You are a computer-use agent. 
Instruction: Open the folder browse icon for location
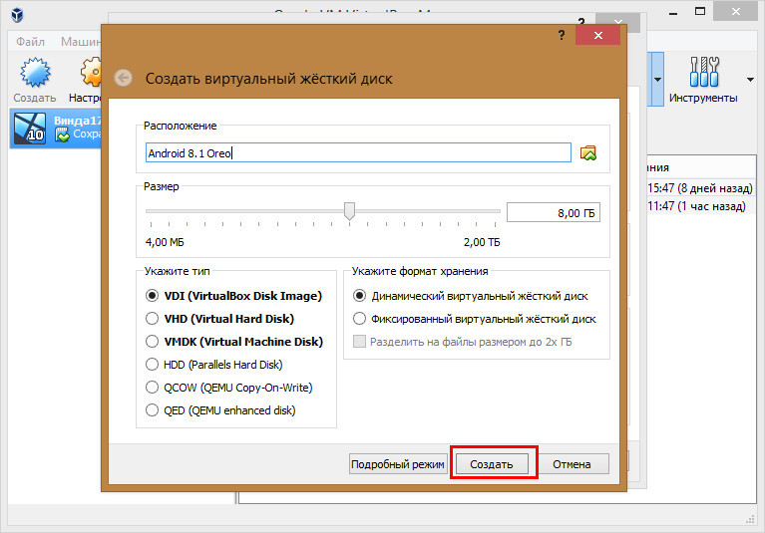click(x=588, y=153)
